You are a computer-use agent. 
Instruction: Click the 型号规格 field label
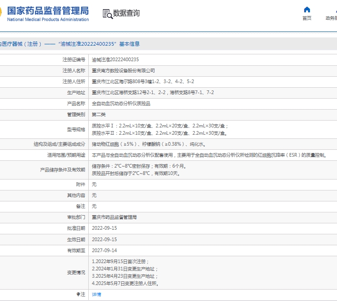click(x=76, y=129)
